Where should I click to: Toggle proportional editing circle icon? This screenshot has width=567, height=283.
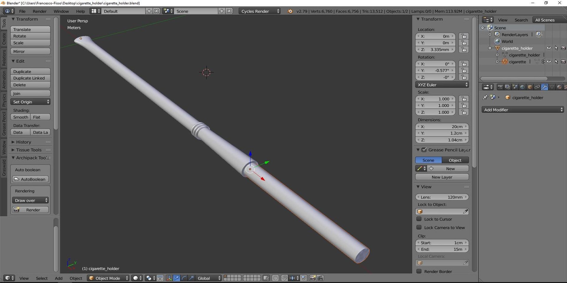tap(275, 278)
